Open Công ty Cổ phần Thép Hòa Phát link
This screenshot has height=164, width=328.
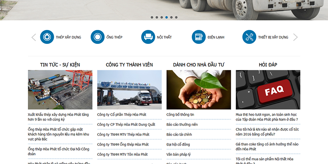click(122, 114)
